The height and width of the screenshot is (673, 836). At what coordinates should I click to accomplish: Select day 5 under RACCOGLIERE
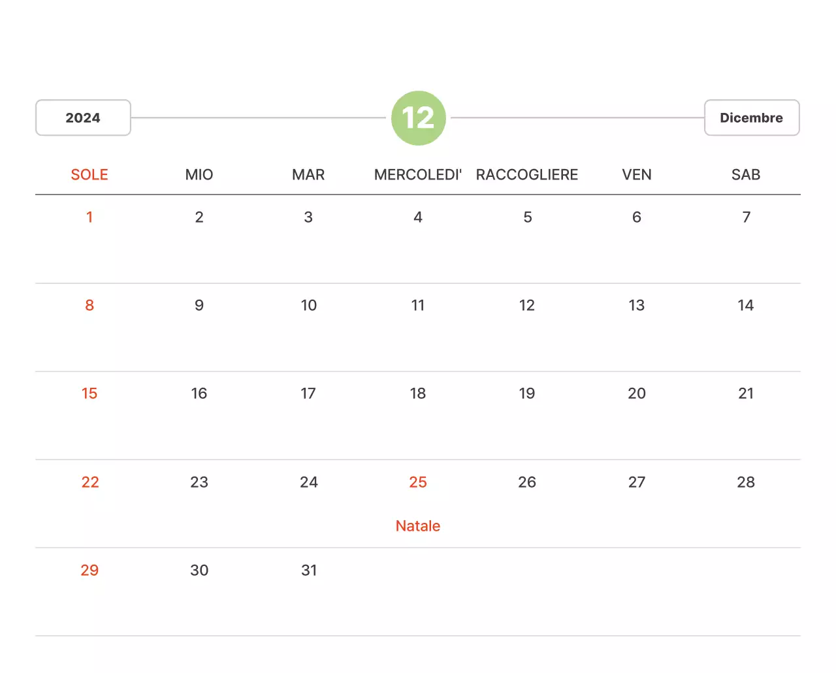coord(527,217)
